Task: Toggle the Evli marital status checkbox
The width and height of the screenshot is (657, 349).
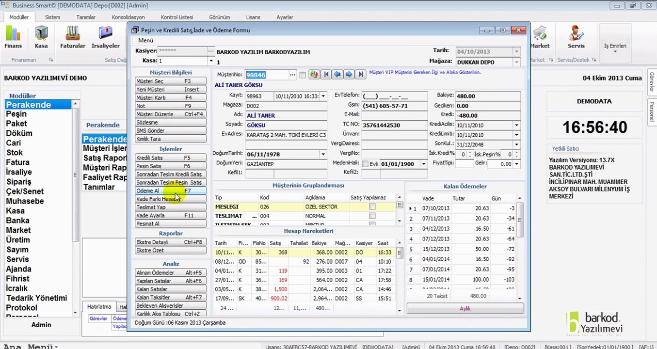Action: tap(365, 164)
